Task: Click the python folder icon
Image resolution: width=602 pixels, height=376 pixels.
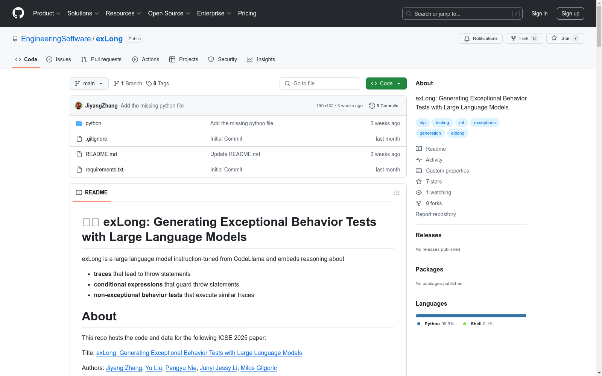Action: point(79,123)
